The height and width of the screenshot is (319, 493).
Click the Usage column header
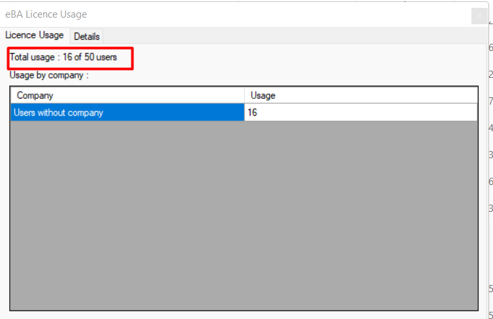tap(361, 95)
